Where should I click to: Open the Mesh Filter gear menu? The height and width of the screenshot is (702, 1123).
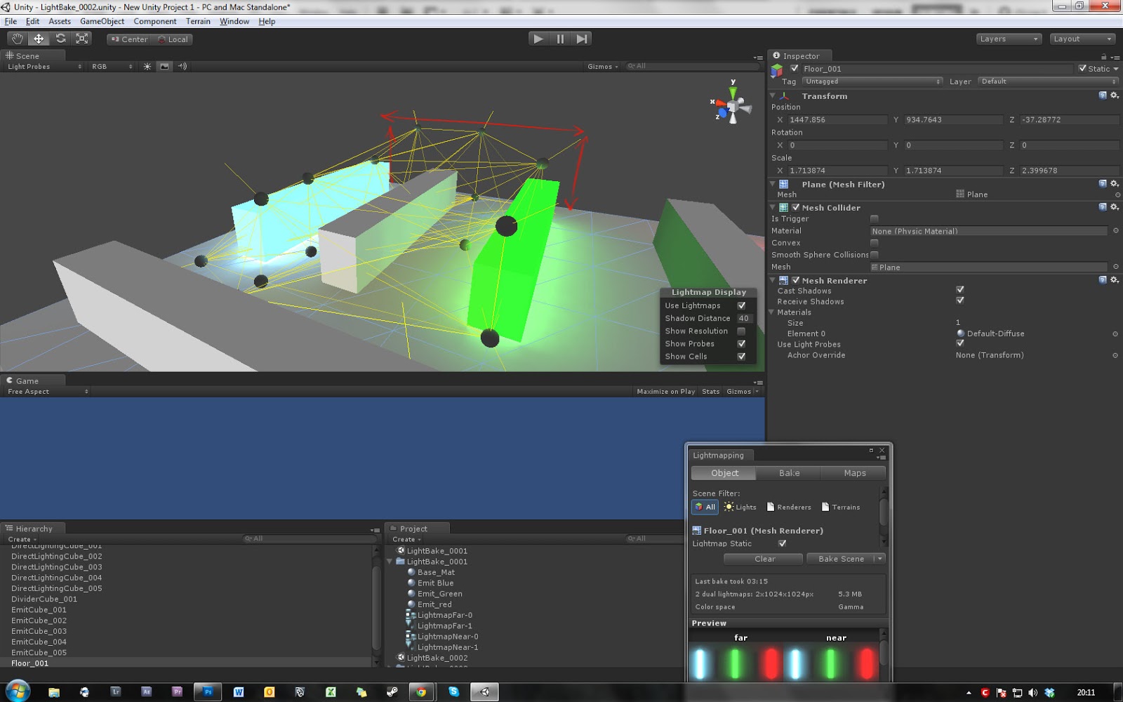(1115, 184)
